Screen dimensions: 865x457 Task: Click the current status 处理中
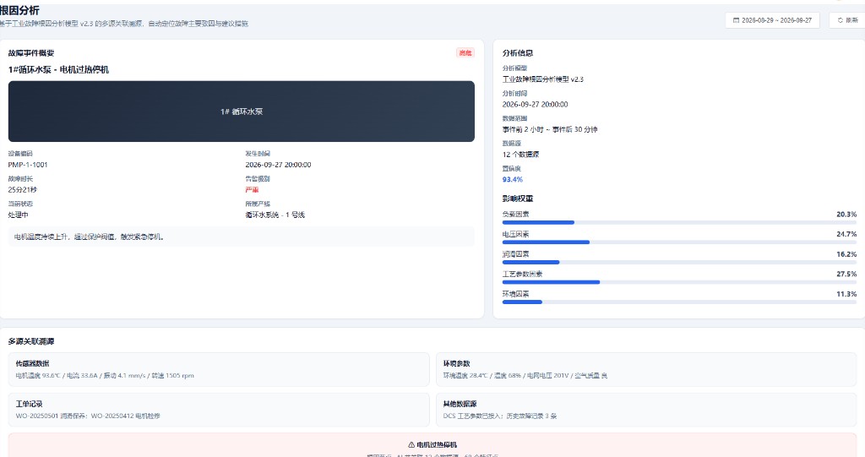(x=19, y=215)
